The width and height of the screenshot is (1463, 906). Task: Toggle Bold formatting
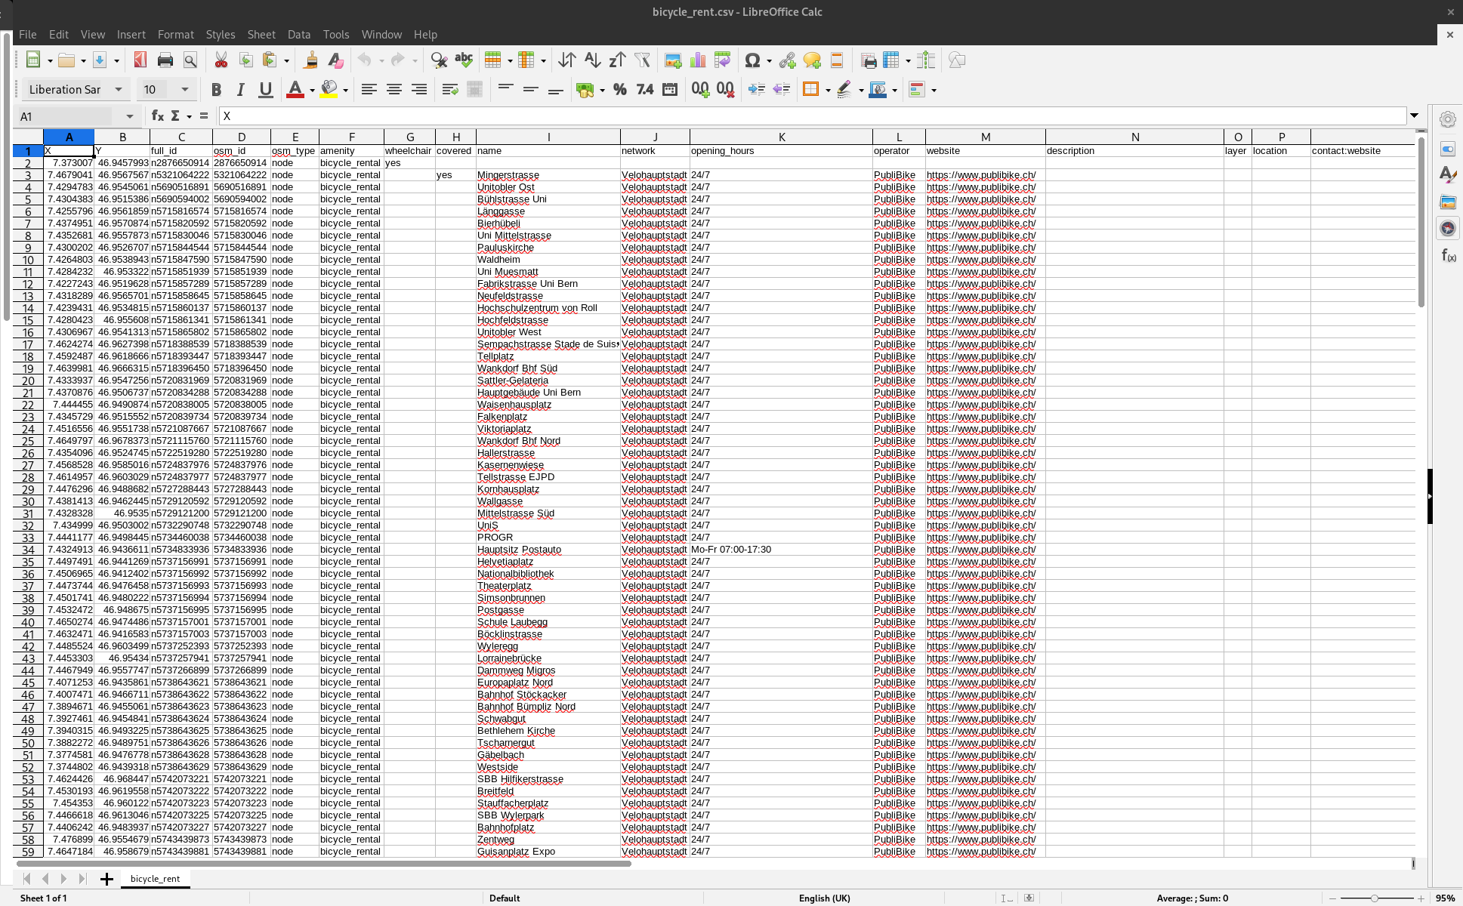coord(216,89)
